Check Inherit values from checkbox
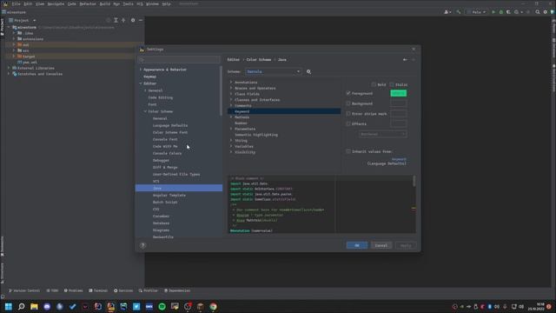556x313 pixels. [348, 151]
